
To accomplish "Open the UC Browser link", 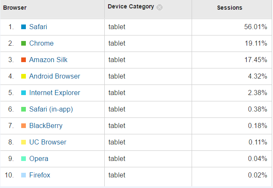I will tap(48, 142).
